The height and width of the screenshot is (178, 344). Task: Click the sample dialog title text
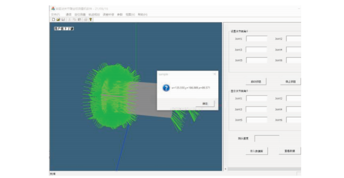click(x=164, y=74)
